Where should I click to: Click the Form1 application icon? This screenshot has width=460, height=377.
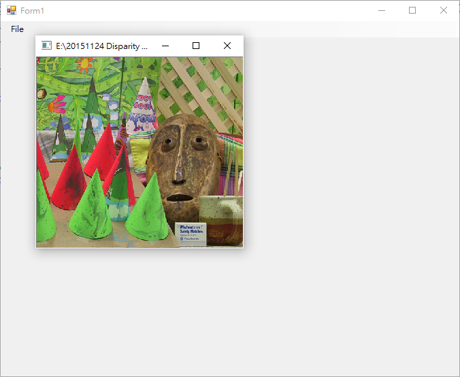point(12,11)
